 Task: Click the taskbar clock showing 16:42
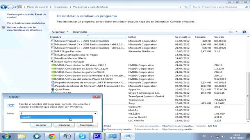coord(237,136)
